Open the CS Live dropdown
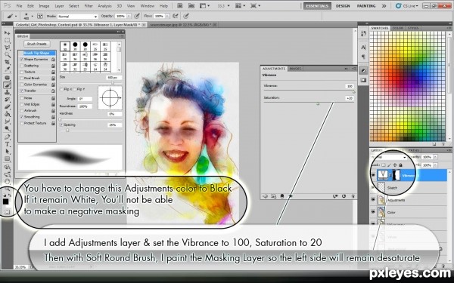 click(407, 6)
